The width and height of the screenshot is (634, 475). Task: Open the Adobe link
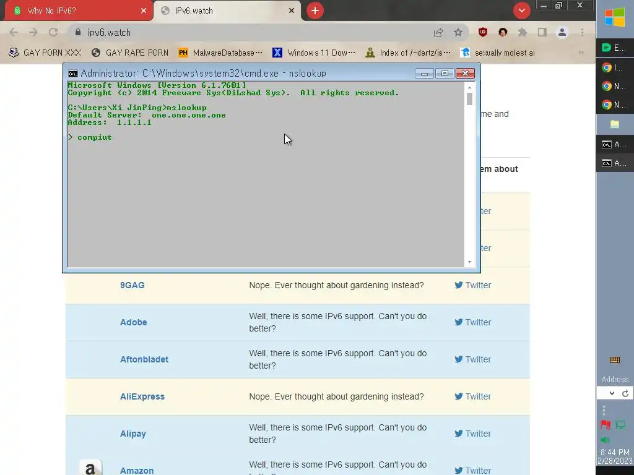coord(134,322)
